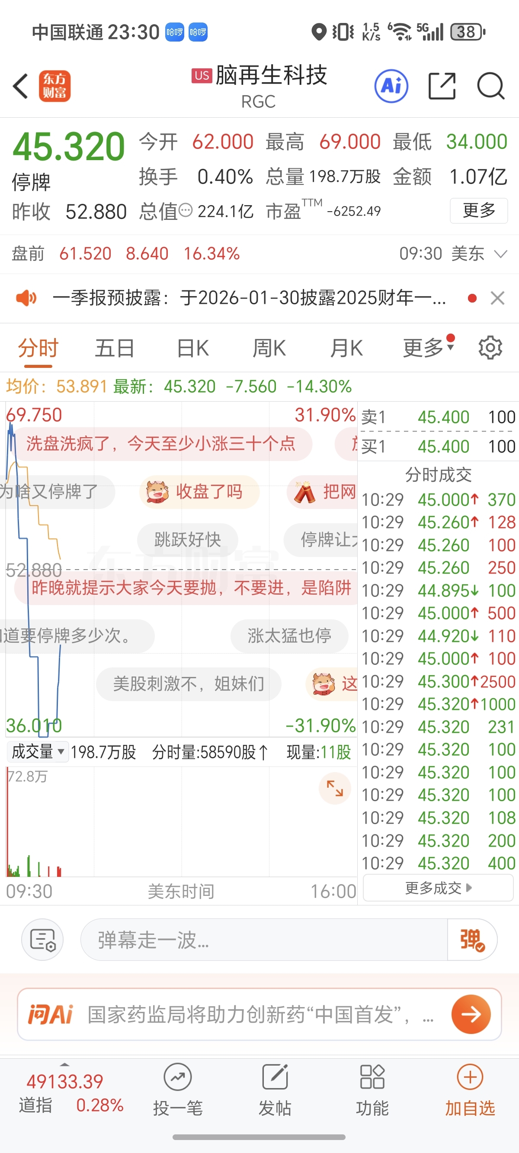This screenshot has width=519, height=1153.
Task: Open the 问Ai logo
Action: click(x=50, y=1015)
